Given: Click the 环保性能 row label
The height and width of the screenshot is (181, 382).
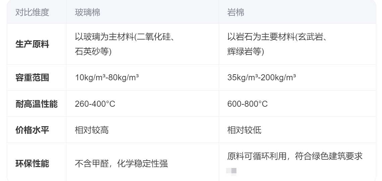Looking at the screenshot, I should tap(33, 164).
